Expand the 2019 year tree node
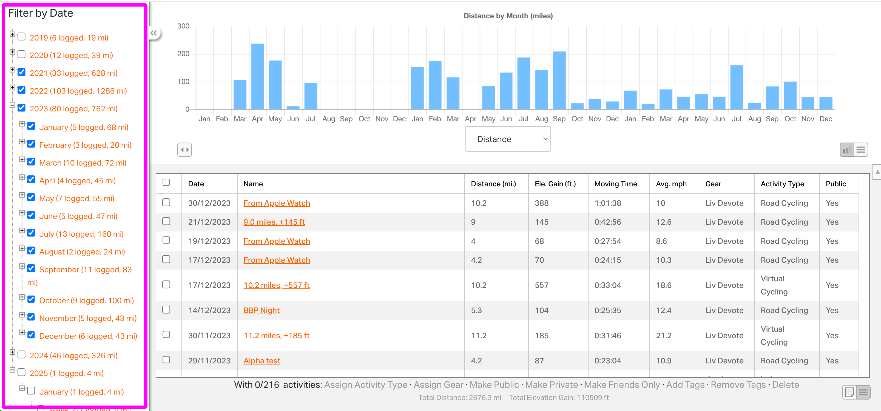This screenshot has height=411, width=881. click(x=12, y=34)
